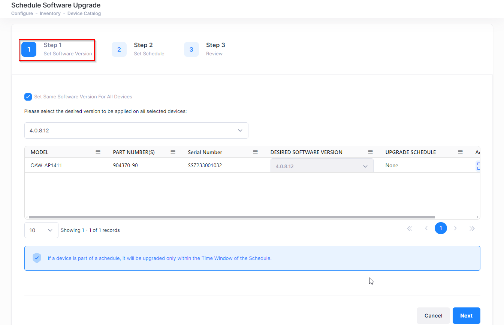
Task: Click the step 1 number badge
Action: coord(29,49)
